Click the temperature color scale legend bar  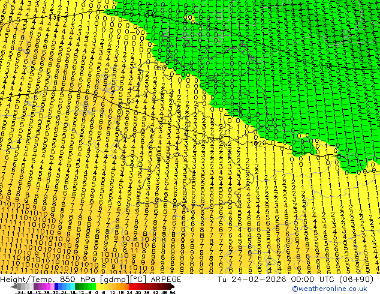[x=94, y=286]
